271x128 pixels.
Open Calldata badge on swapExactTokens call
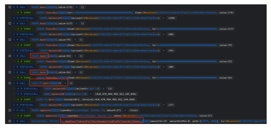145,121
